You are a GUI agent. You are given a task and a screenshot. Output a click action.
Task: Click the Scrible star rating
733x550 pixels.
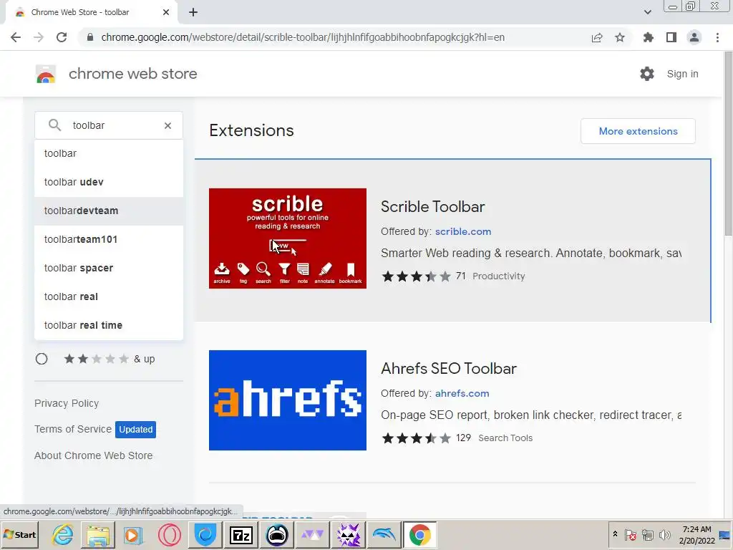tap(417, 276)
